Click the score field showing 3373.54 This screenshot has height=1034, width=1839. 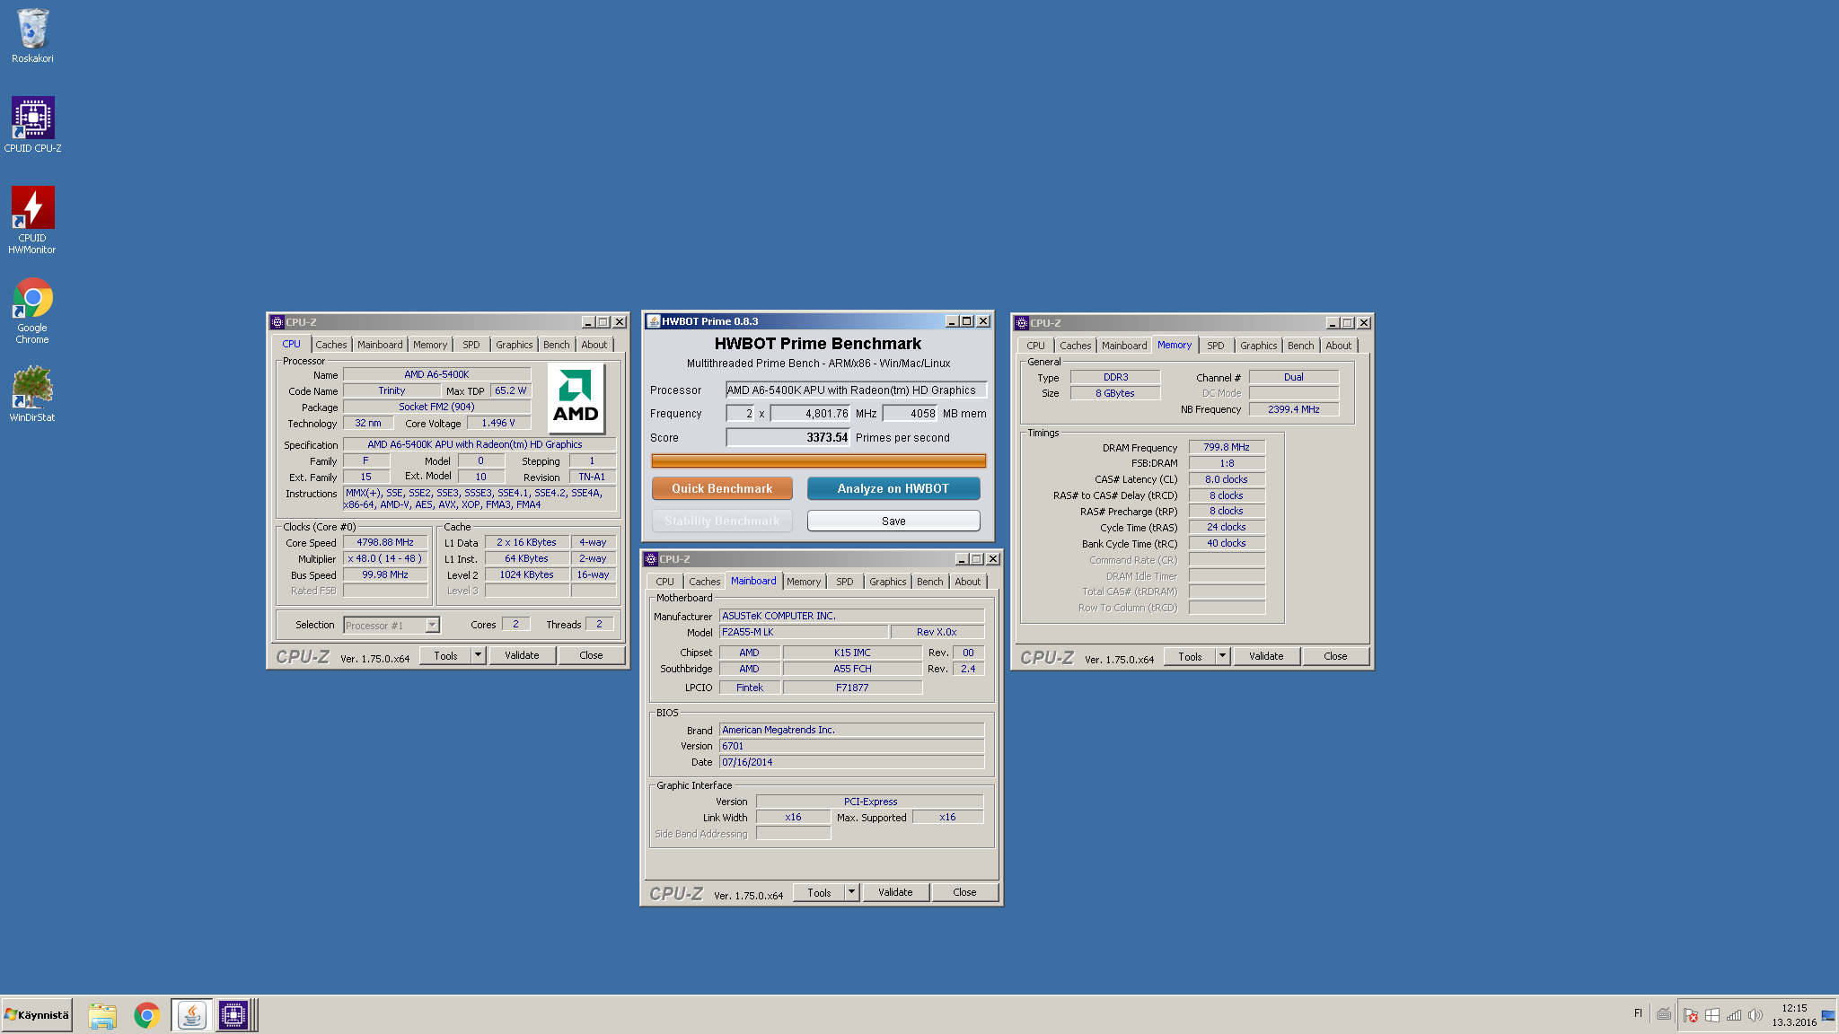pyautogui.click(x=788, y=437)
